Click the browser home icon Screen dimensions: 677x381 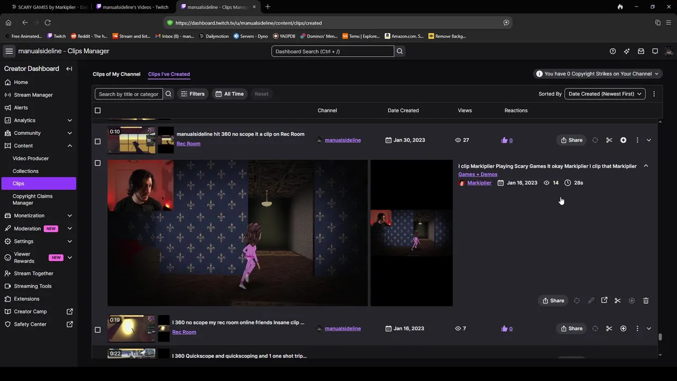[8, 23]
